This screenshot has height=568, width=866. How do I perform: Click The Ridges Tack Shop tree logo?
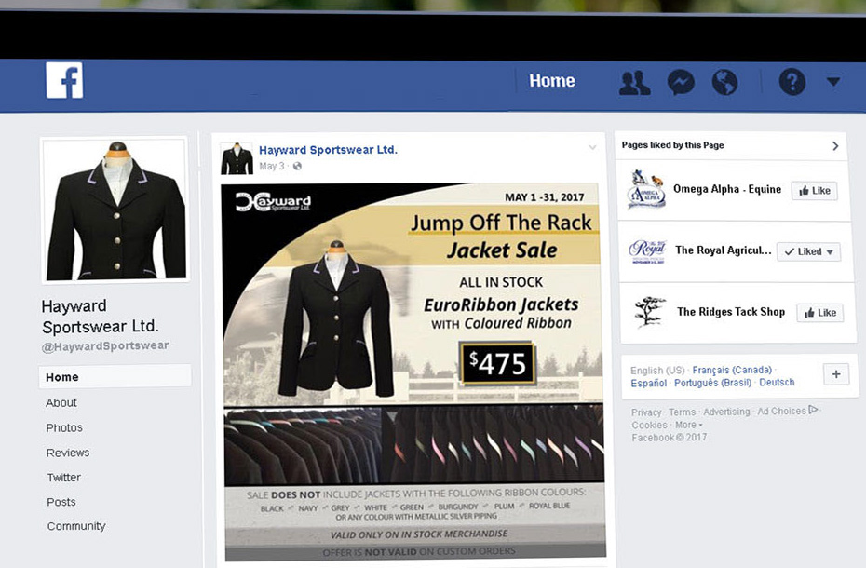point(648,312)
